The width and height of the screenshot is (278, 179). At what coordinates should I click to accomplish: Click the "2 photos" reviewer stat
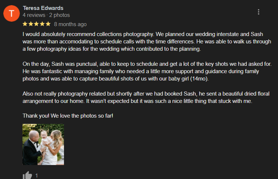[x=59, y=15]
